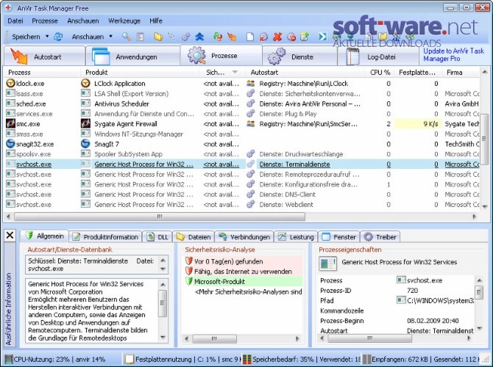The width and height of the screenshot is (493, 367).
Task: Select the spoolsv.exe process row
Action: (243, 153)
